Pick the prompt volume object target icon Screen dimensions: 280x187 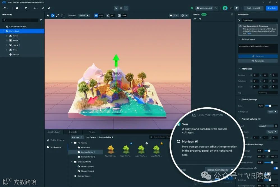point(276,126)
